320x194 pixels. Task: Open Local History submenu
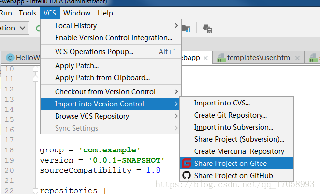pos(111,26)
